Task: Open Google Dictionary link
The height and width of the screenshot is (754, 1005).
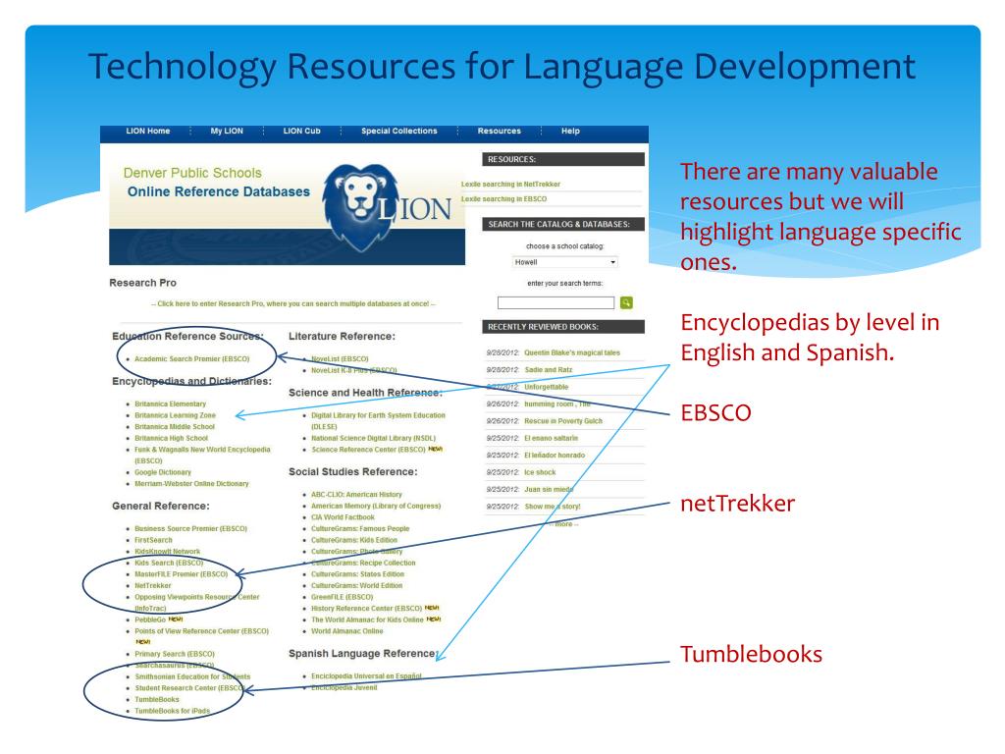Action: point(163,472)
